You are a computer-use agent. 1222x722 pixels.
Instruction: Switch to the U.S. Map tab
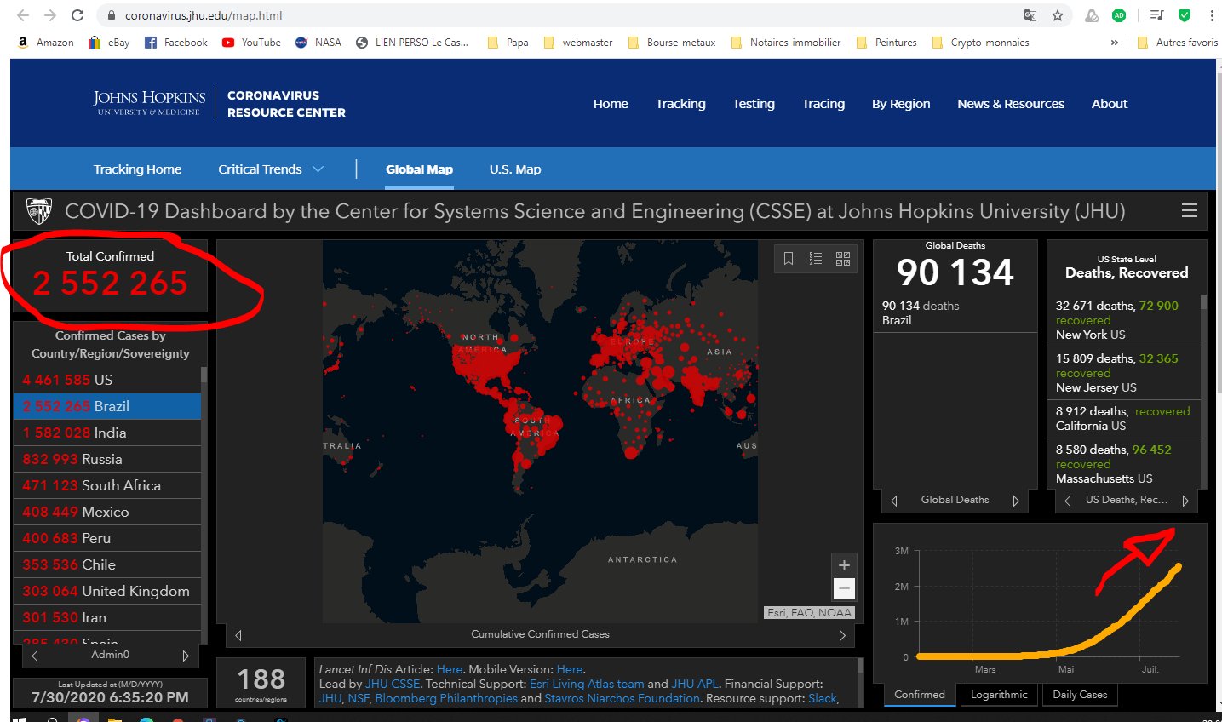point(515,169)
